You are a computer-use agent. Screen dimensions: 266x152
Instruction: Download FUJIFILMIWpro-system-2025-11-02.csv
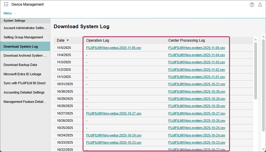coord(197,70)
